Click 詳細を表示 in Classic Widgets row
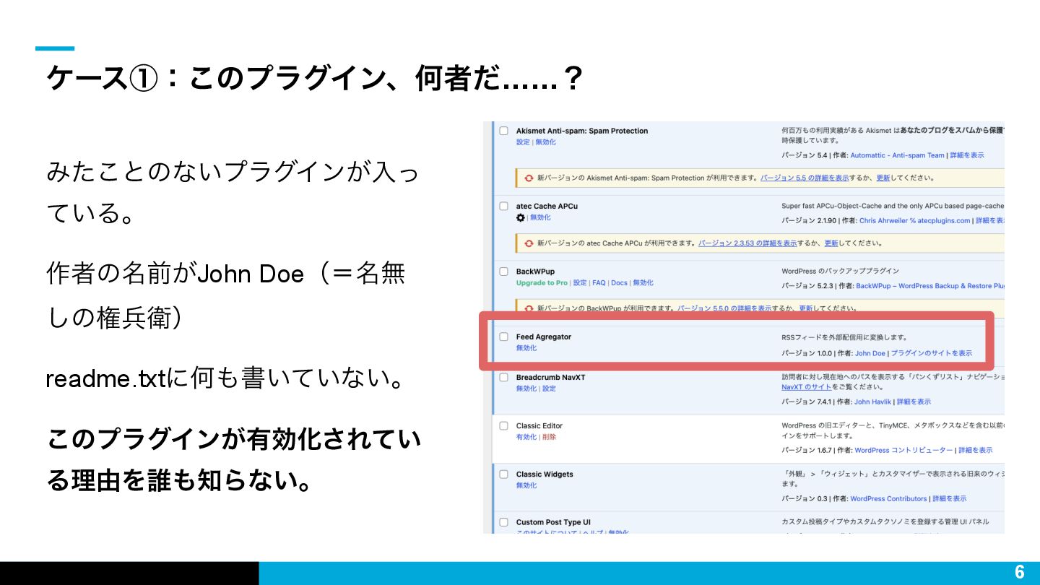The height and width of the screenshot is (585, 1040). (949, 498)
